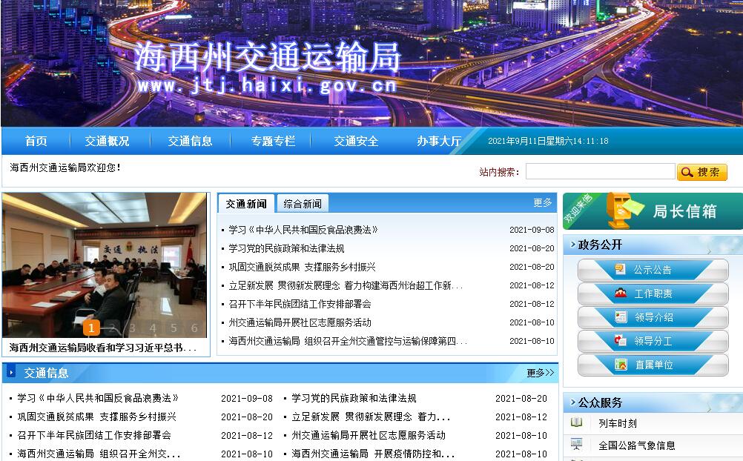This screenshot has width=743, height=461.
Task: Open 交通信息 item 学习党的民族政策和法律法规
Action: 354,398
